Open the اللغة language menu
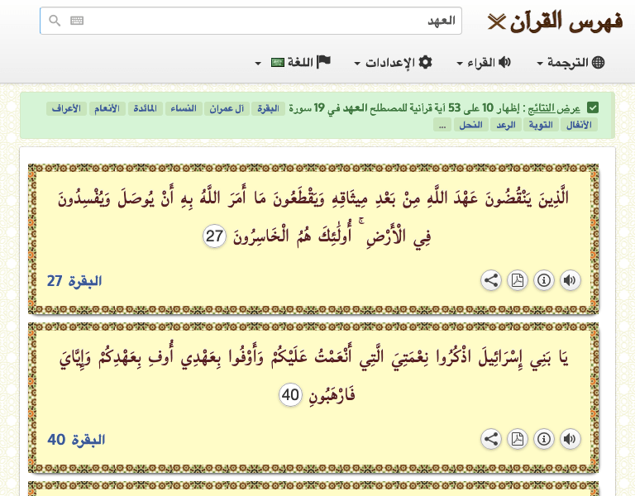The height and width of the screenshot is (496, 635). (x=294, y=63)
